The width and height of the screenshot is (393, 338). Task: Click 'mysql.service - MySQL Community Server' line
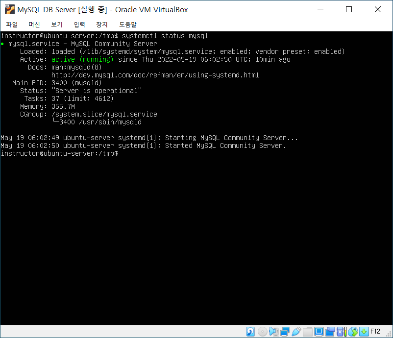click(x=83, y=44)
